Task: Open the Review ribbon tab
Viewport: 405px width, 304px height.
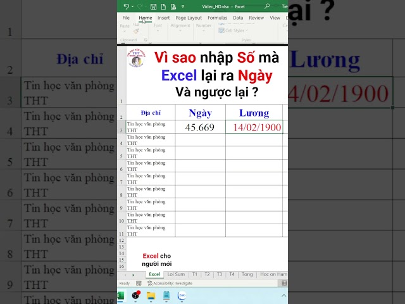Action: click(256, 18)
